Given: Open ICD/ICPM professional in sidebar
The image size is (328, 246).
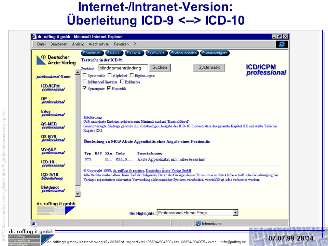Looking at the screenshot, I should point(53,88).
